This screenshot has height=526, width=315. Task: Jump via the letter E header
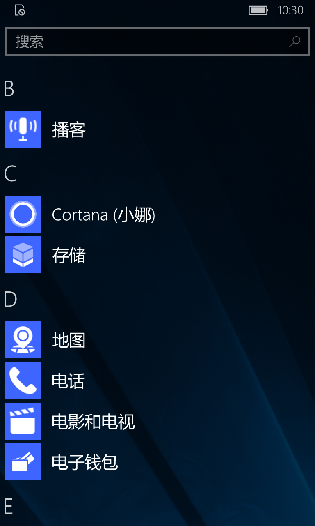[x=8, y=508]
